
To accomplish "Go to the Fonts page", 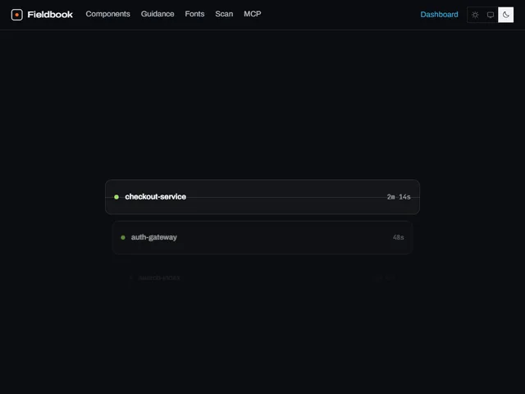I will tap(194, 14).
